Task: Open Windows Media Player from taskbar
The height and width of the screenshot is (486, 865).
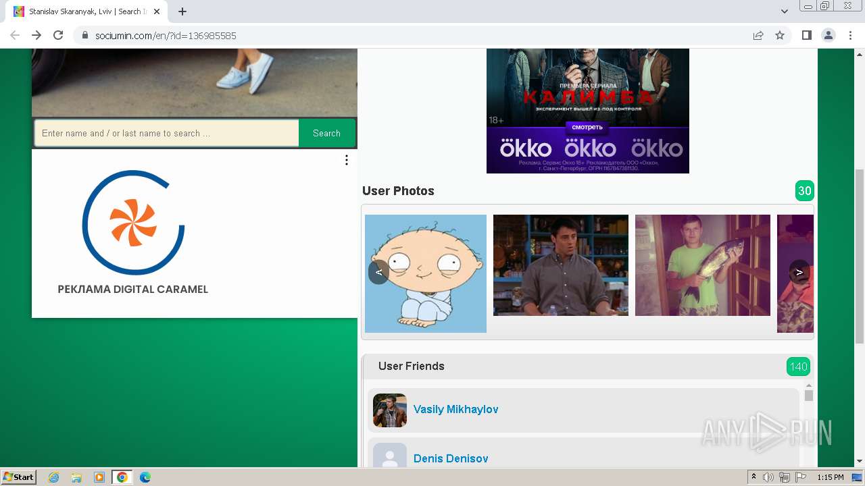Action: 99,477
